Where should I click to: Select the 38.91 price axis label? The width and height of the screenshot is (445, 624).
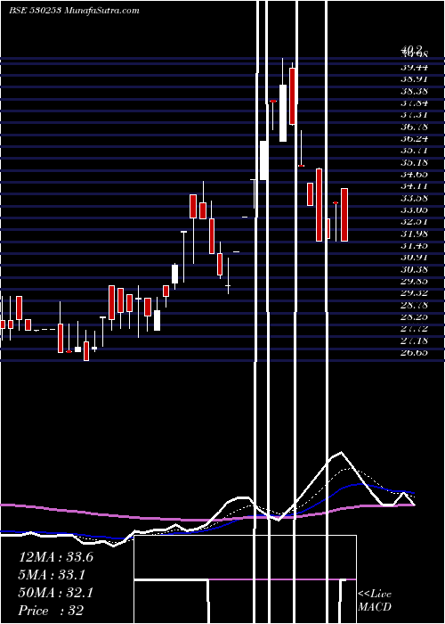(414, 79)
